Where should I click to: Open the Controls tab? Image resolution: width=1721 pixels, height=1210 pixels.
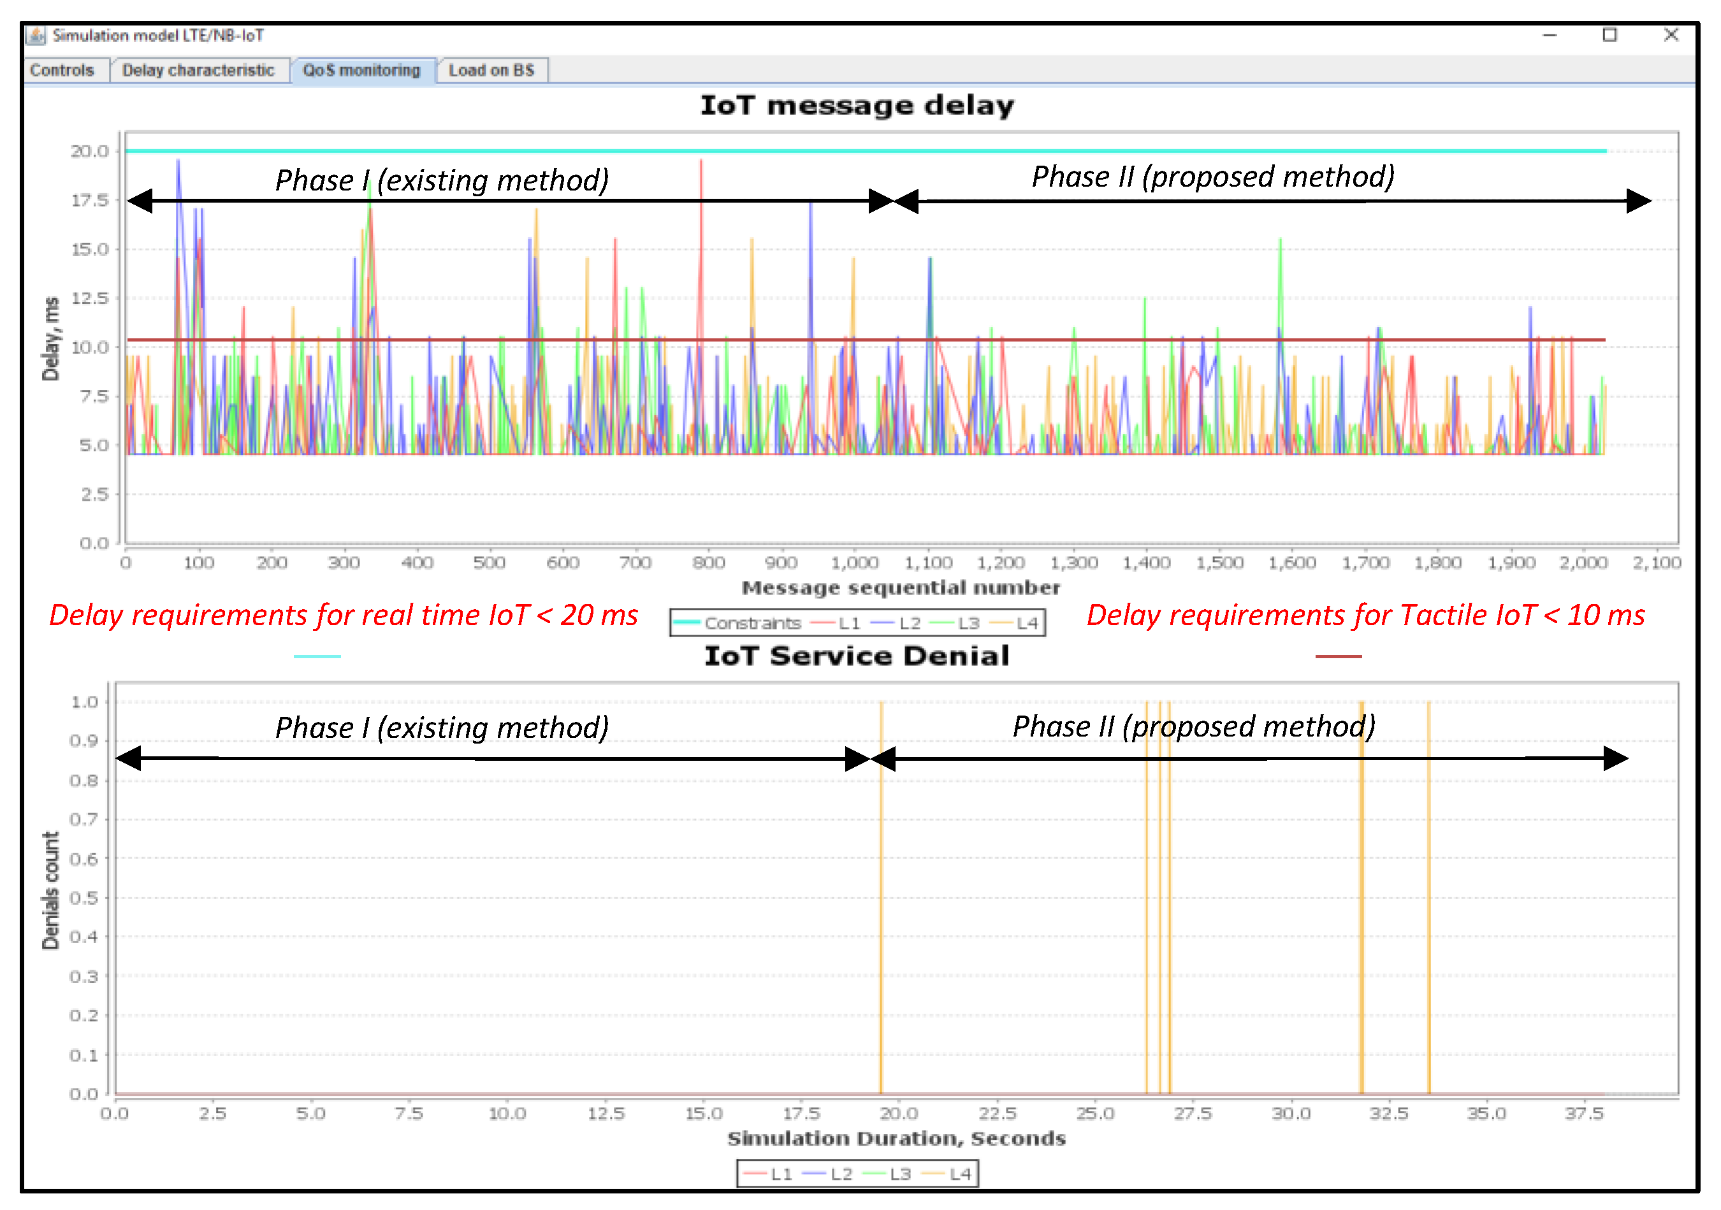pyautogui.click(x=62, y=71)
